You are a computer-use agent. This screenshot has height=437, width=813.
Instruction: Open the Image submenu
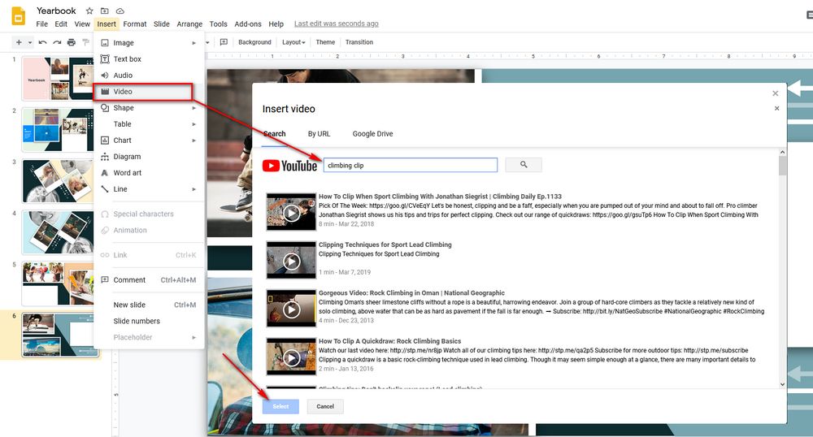149,43
